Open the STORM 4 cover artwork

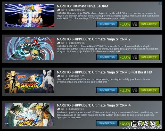tap(29, 115)
